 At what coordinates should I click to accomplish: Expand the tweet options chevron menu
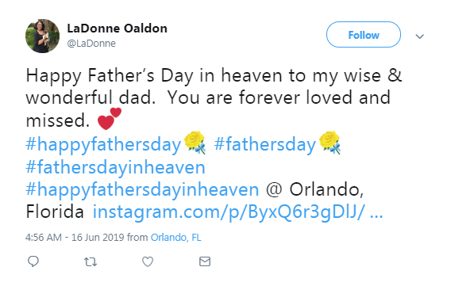click(x=420, y=36)
